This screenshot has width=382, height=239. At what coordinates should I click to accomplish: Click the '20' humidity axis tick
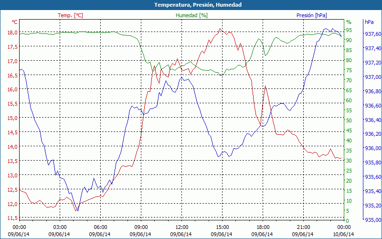pos(349,181)
